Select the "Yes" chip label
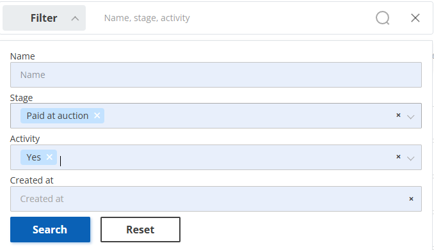Viewport: 434px width, 250px height. (33, 157)
